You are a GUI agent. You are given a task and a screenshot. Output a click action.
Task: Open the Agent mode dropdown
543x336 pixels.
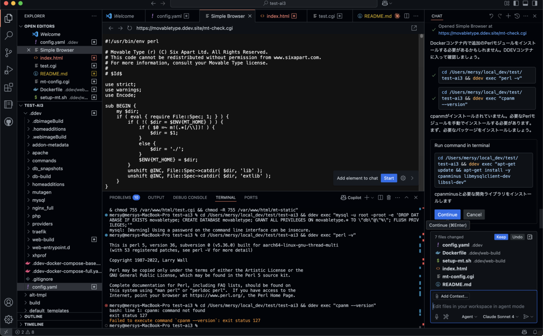[469, 317]
